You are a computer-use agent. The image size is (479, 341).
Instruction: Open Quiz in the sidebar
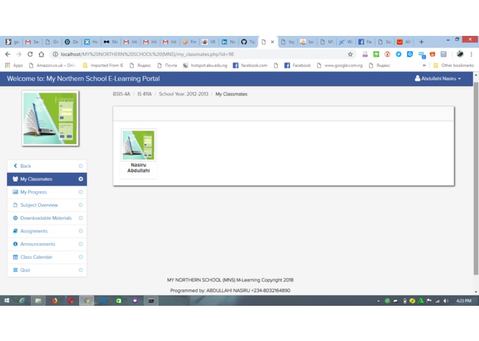coord(47,270)
